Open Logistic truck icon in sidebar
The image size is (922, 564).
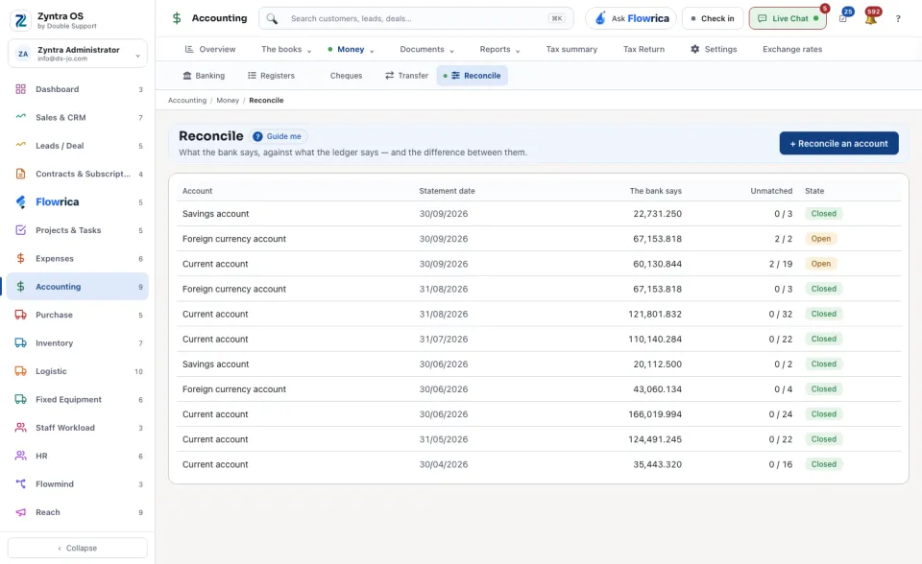[x=20, y=371]
